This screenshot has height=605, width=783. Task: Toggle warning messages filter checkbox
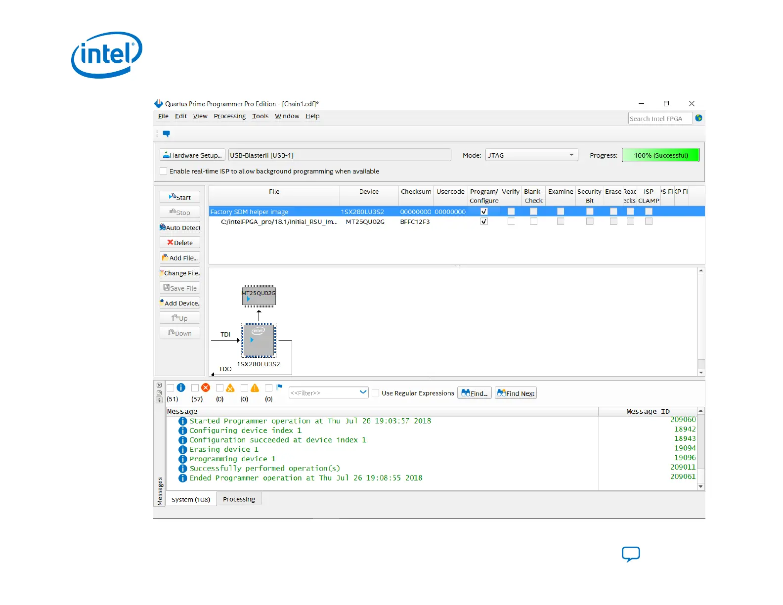[244, 388]
